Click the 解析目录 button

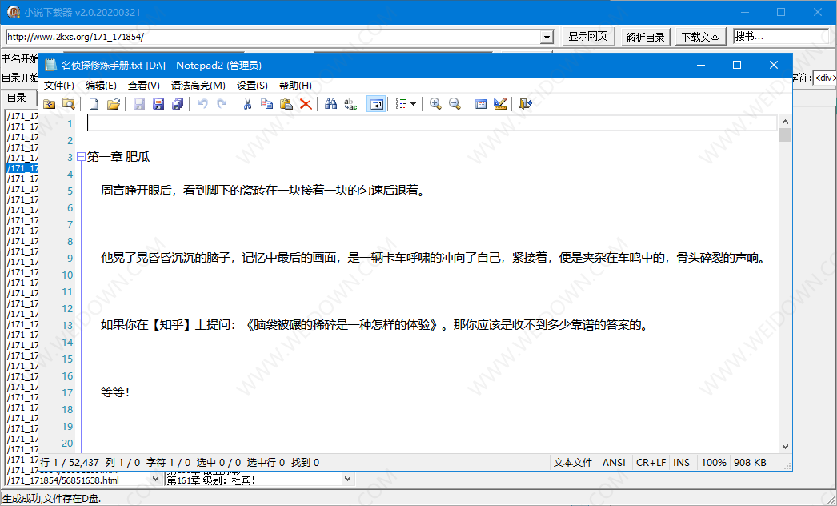coord(645,37)
